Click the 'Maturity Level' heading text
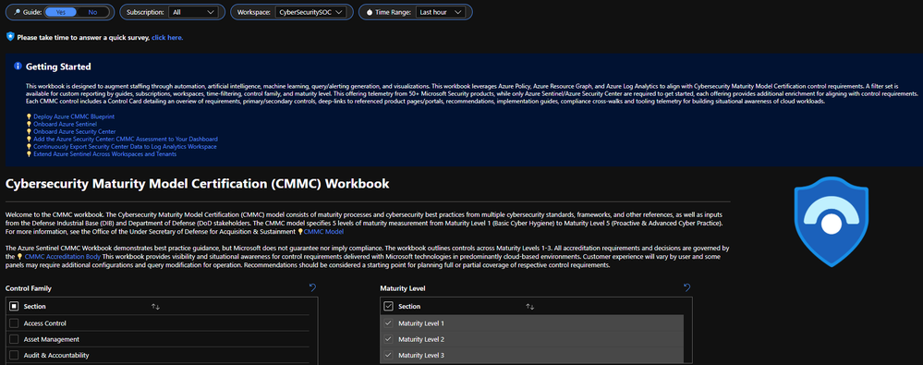923x365 pixels. (x=403, y=288)
